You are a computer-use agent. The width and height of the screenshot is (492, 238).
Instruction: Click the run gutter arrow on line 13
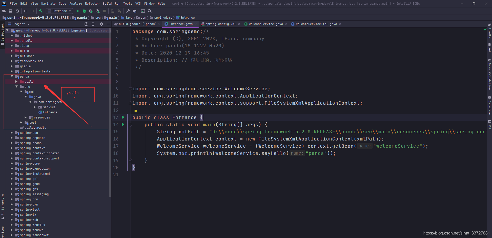pyautogui.click(x=123, y=117)
